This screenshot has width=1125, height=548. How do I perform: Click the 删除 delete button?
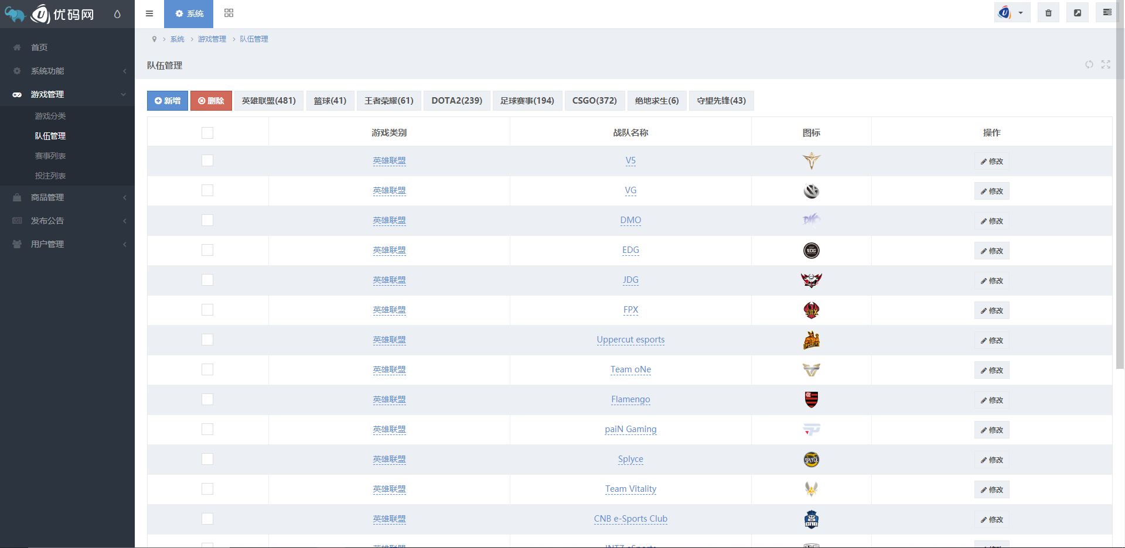(211, 101)
